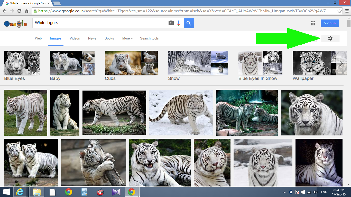This screenshot has height=197, width=351.
Task: Click the bookmark star in the address bar
Action: pos(340,11)
